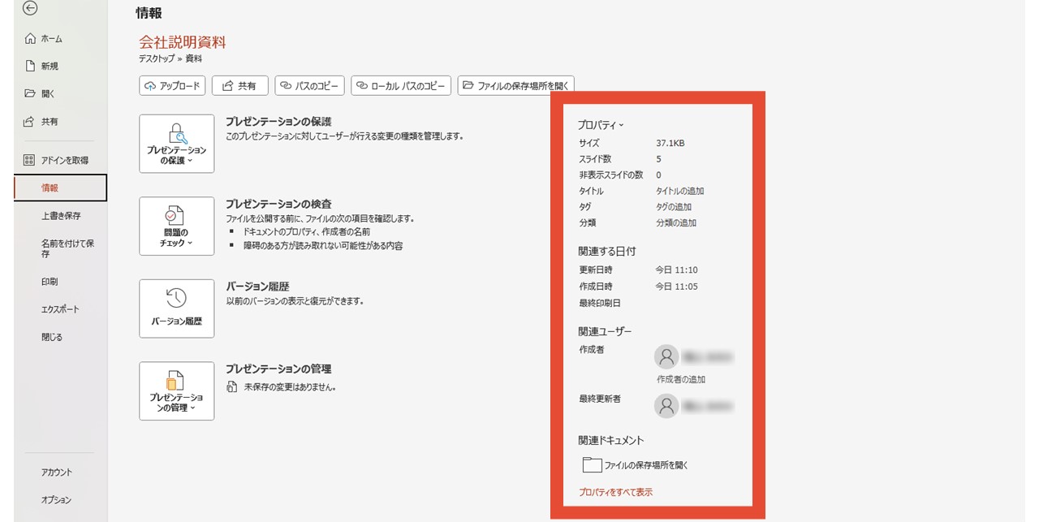Expand the プロパティ dropdown heading

601,126
